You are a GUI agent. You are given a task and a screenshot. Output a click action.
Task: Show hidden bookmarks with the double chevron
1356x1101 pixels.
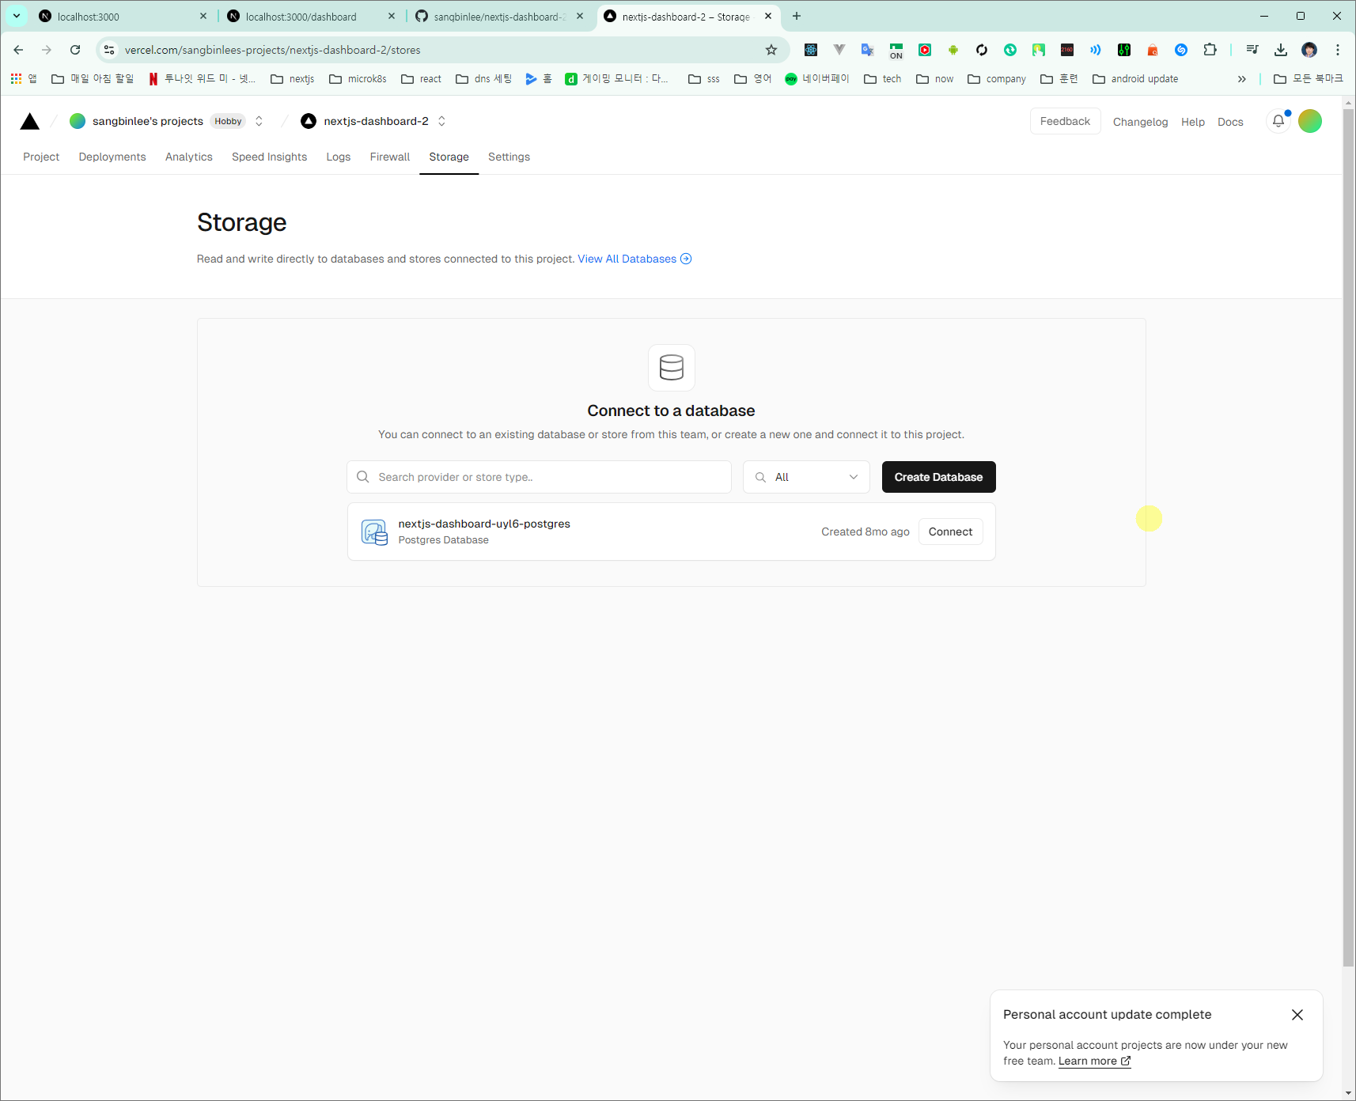1242,78
